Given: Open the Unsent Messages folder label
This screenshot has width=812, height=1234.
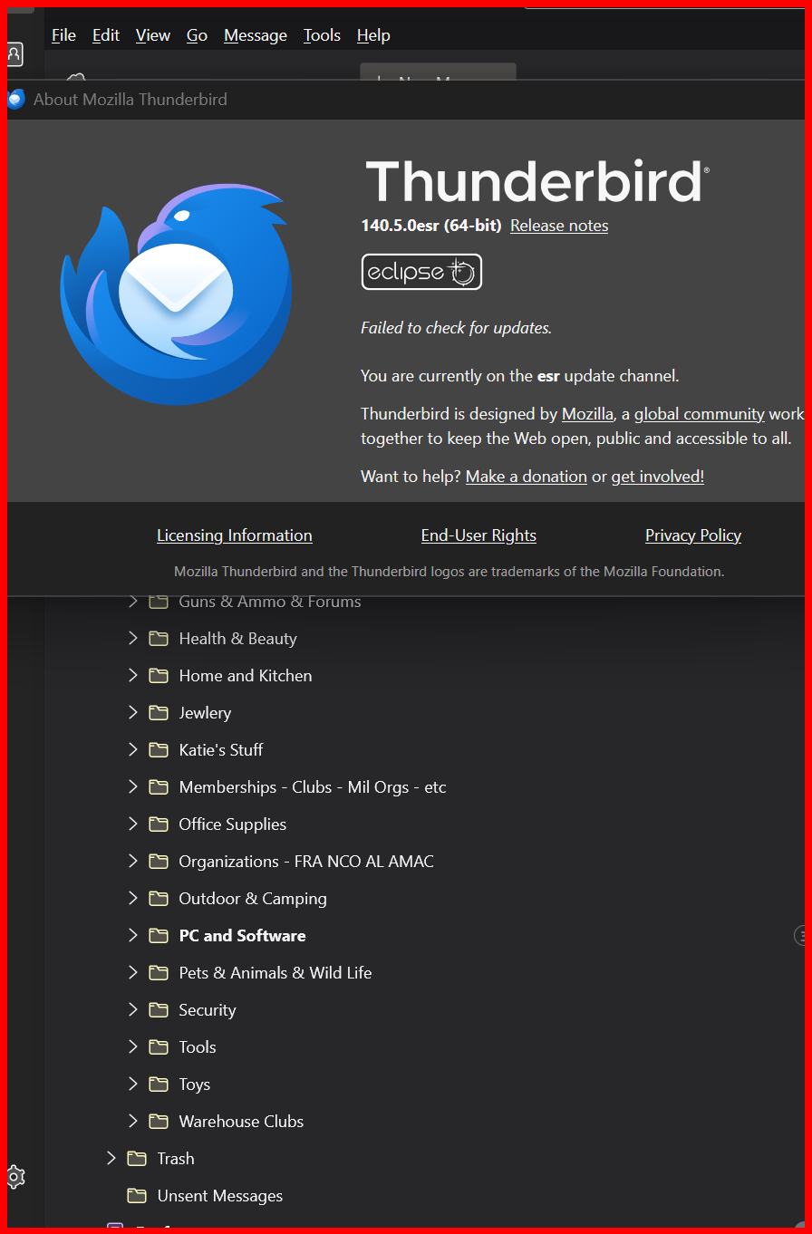Looking at the screenshot, I should click(220, 1196).
